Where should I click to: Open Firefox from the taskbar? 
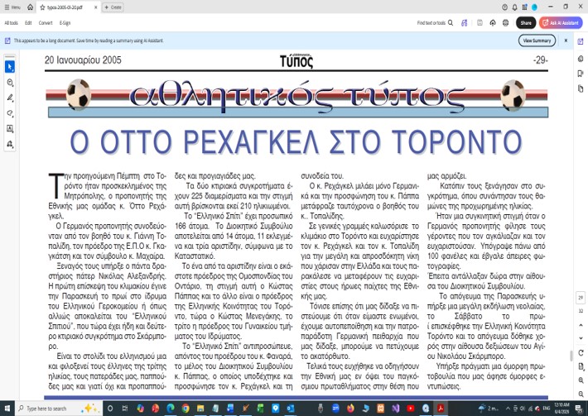350,408
